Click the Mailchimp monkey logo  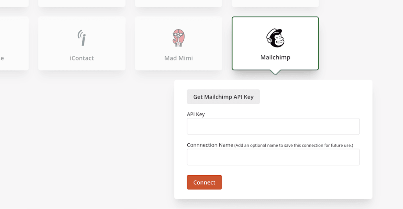pos(275,38)
